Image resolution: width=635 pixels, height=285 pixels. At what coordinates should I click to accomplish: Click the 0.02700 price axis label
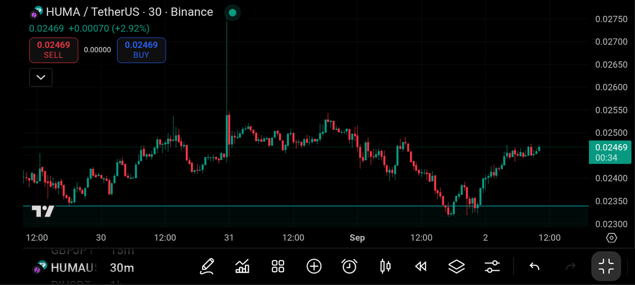tap(611, 42)
